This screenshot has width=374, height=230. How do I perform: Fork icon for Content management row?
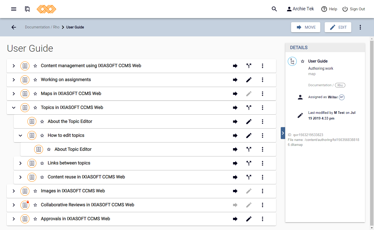[x=249, y=66]
